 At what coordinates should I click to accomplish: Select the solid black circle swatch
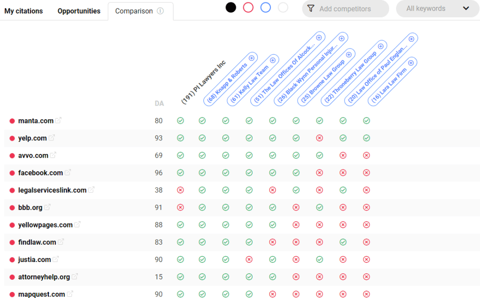(x=231, y=7)
